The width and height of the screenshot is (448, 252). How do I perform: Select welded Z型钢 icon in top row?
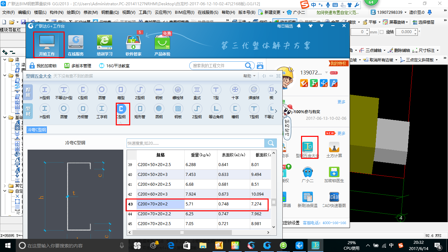tap(140, 89)
